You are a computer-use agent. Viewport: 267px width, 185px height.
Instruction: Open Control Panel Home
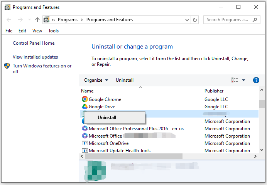[34, 43]
